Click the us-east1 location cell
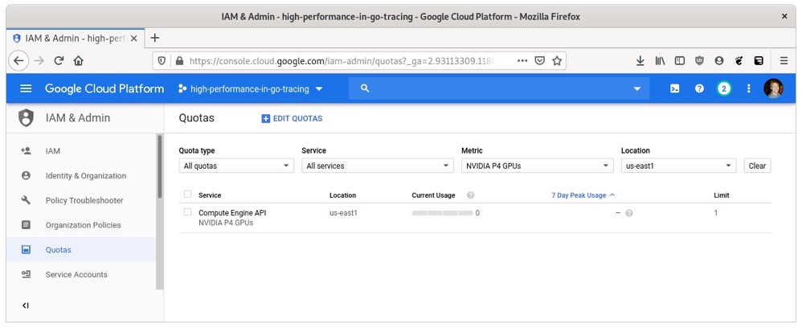 click(x=343, y=213)
